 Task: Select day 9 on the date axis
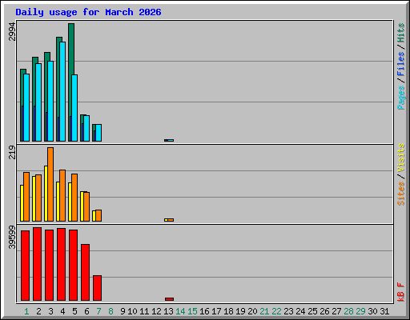(x=123, y=311)
